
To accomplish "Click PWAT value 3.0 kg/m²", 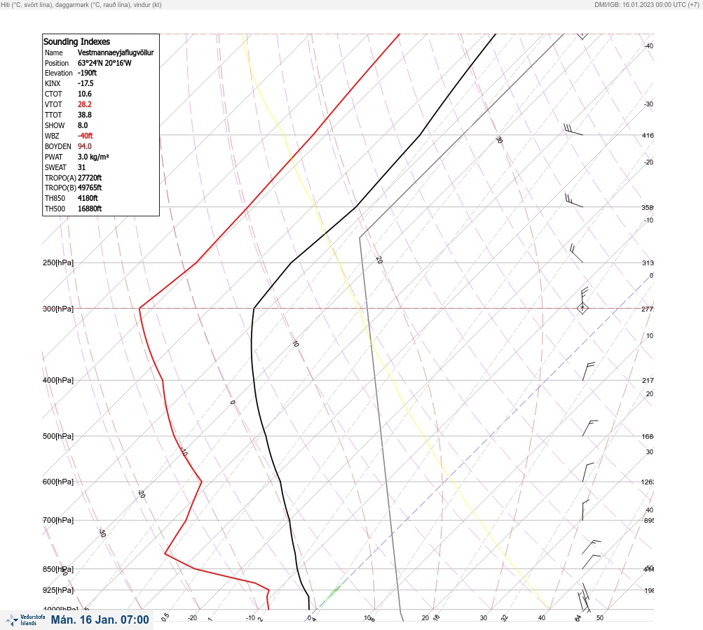I will (x=93, y=157).
